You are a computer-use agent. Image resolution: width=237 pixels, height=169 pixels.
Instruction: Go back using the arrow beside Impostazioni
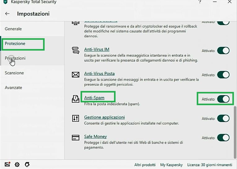[x=7, y=14]
